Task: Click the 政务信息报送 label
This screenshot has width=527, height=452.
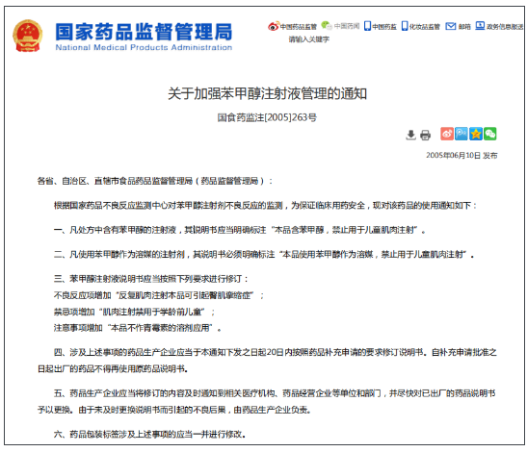Action: (505, 27)
